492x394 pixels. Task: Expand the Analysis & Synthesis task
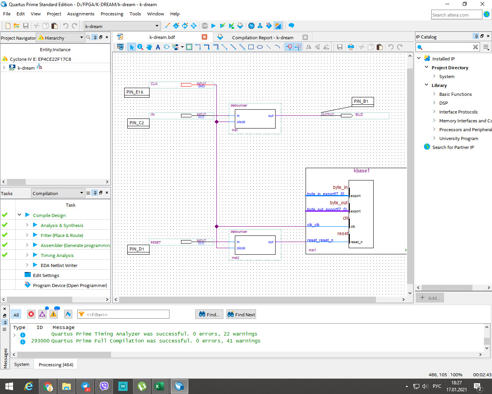[x=27, y=225]
